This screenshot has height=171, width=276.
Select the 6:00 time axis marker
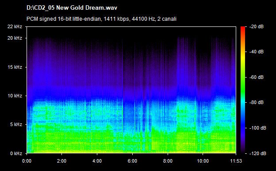pyautogui.click(x=132, y=161)
